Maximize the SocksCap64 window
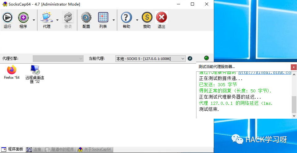This screenshot has height=153, width=297. coord(192,4)
